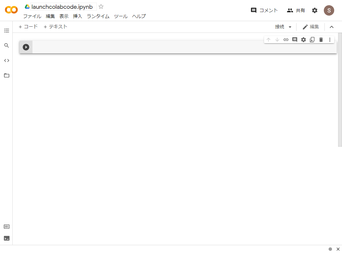Open find and replace in the sidebar
Screen dimensions: 342x253
[x=6, y=46]
